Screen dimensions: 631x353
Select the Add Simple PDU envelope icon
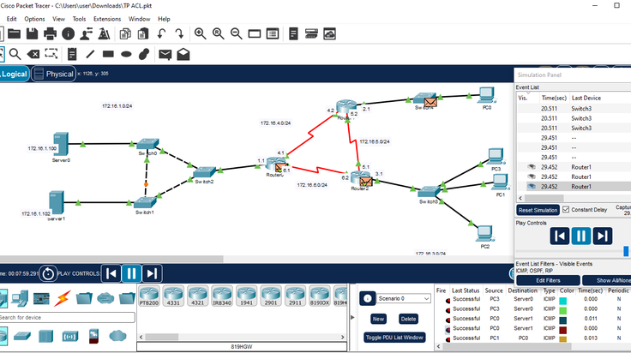[x=165, y=54]
